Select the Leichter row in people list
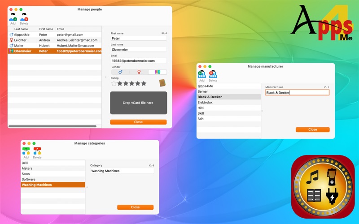 [x=55, y=40]
